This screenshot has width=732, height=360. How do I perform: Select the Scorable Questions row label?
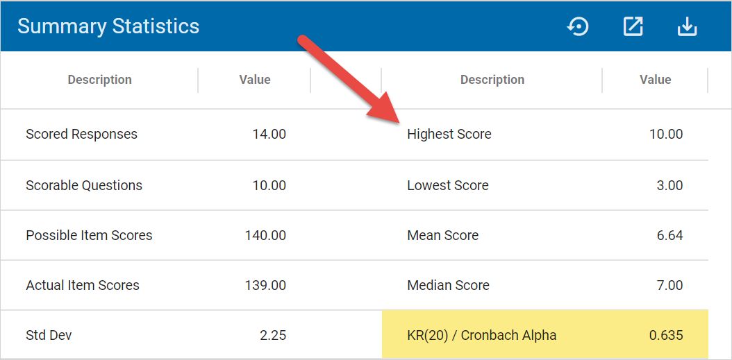click(84, 185)
